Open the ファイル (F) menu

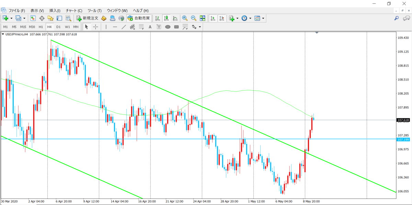[16, 11]
